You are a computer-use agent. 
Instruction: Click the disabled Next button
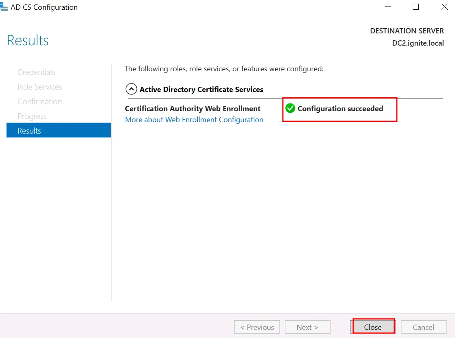point(307,327)
